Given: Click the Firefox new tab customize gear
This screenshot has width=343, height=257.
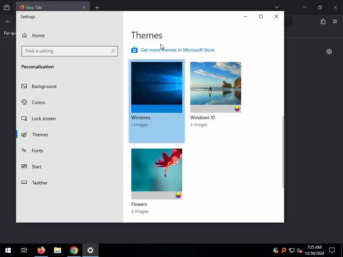Looking at the screenshot, I should [329, 52].
